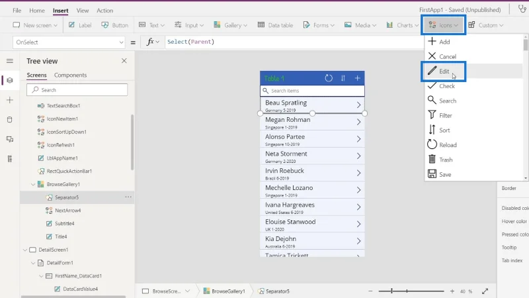This screenshot has height=298, width=529.
Task: Open the more options for Separator5
Action: coord(128,197)
